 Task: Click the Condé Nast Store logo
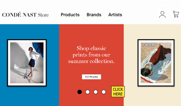(25, 15)
